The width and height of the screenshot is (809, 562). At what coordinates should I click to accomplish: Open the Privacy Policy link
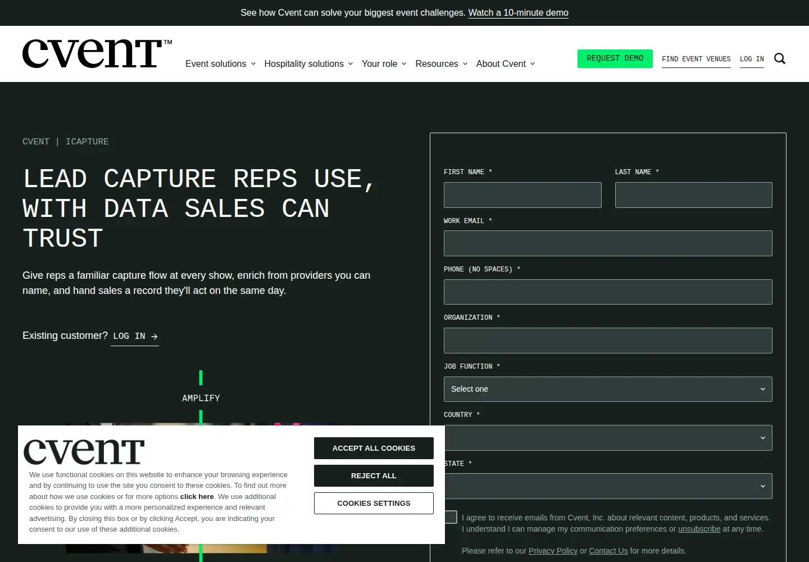coord(553,551)
